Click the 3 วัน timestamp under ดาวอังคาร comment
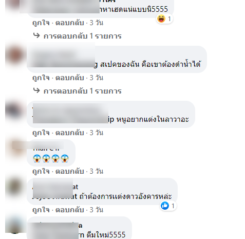 click(x=97, y=210)
